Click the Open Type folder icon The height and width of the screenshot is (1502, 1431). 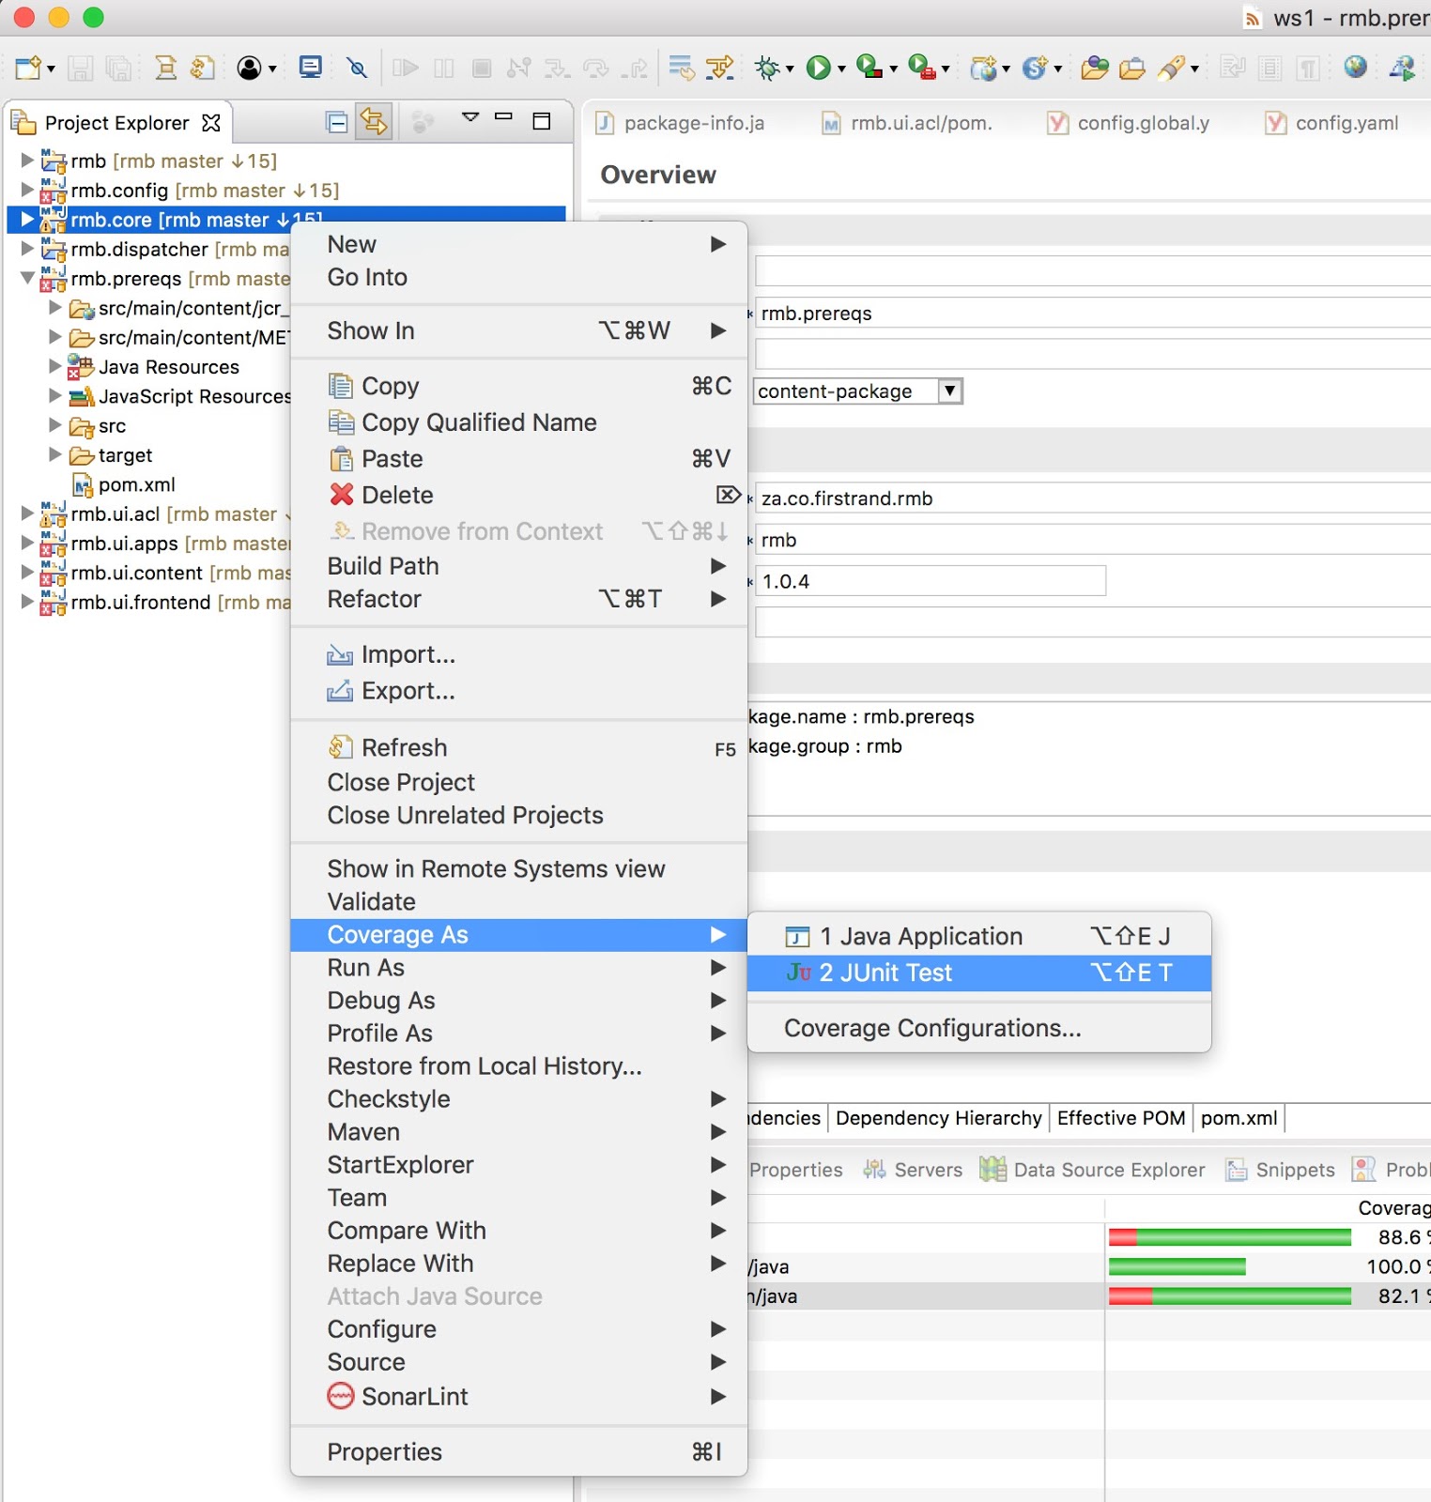(x=1094, y=68)
